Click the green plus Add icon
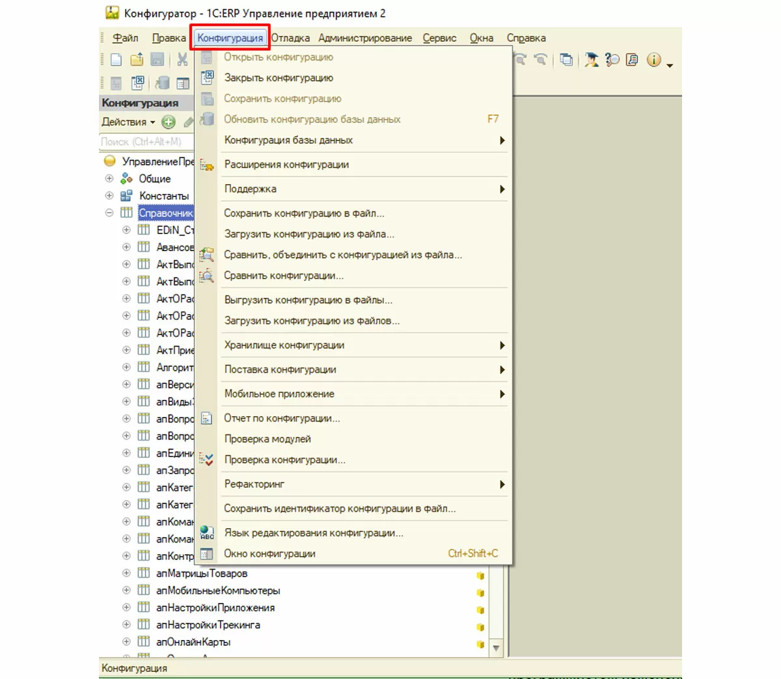This screenshot has height=679, width=781. (x=169, y=122)
